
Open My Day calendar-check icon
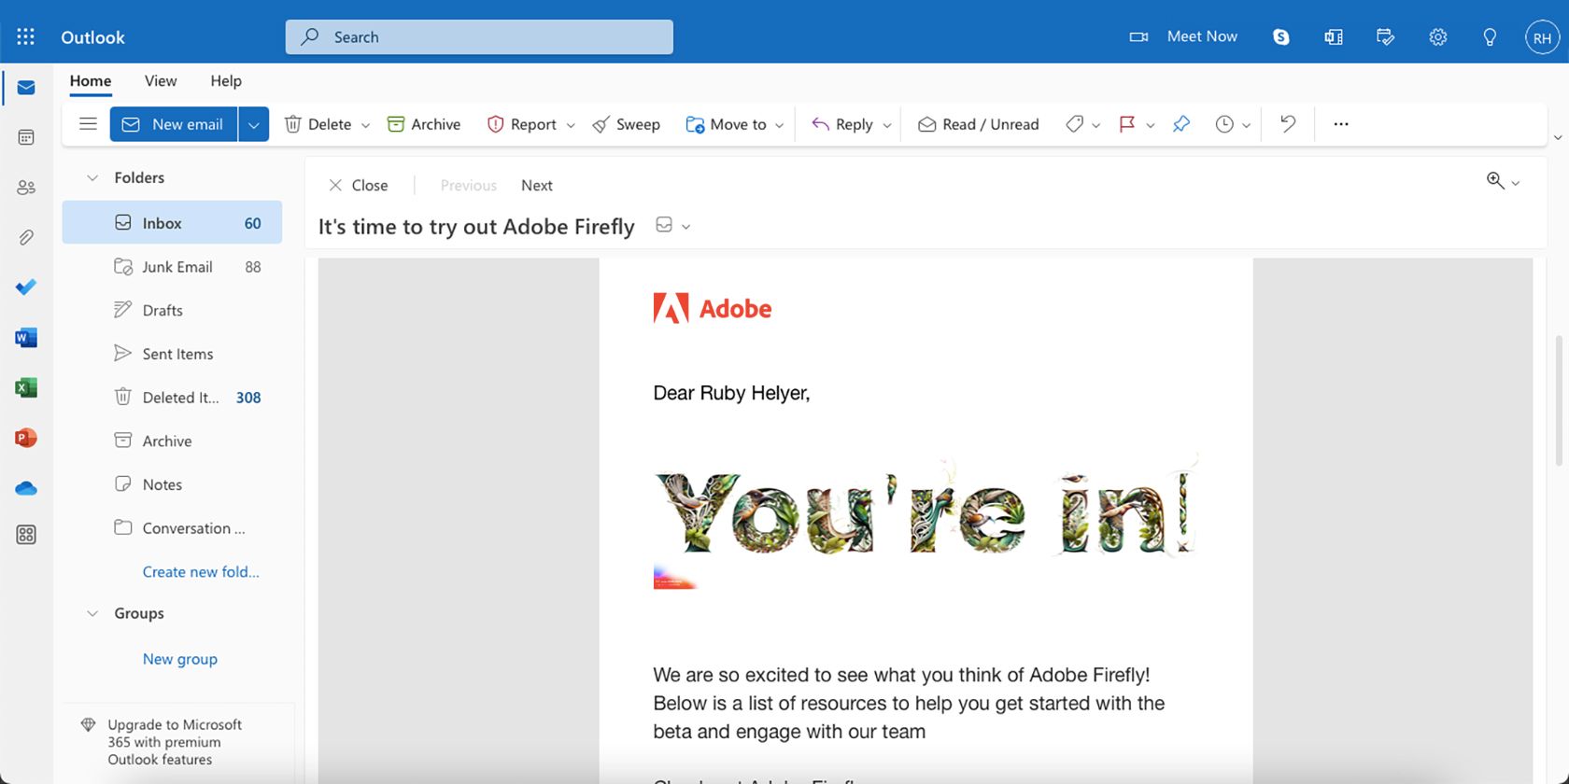[x=1386, y=37]
